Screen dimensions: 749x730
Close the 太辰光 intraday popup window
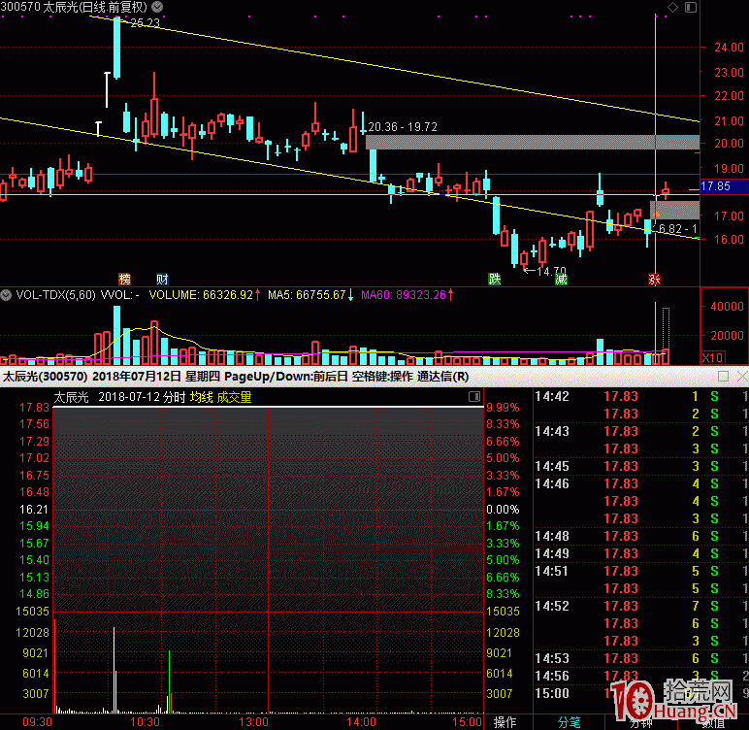[x=742, y=377]
